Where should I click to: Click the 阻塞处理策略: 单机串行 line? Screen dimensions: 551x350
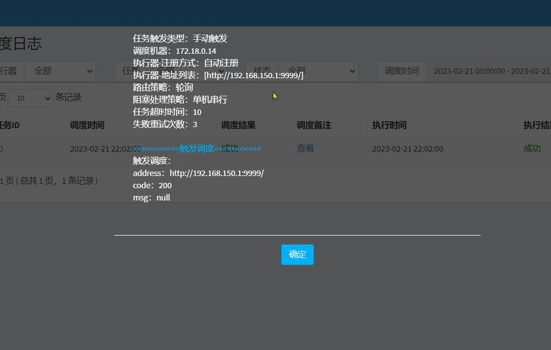click(180, 99)
